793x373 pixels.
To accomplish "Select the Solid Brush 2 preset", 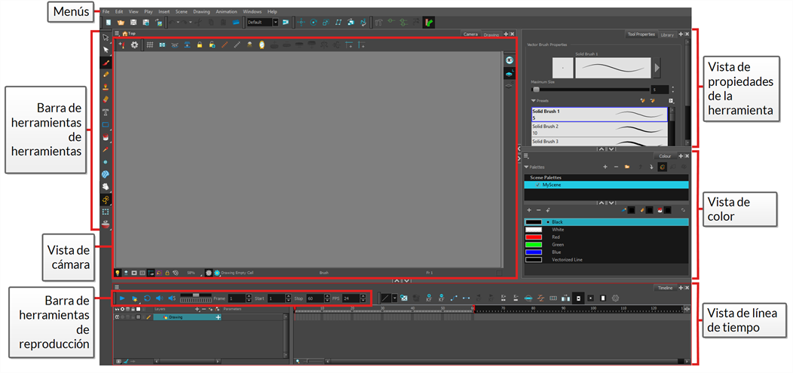I will (x=600, y=130).
